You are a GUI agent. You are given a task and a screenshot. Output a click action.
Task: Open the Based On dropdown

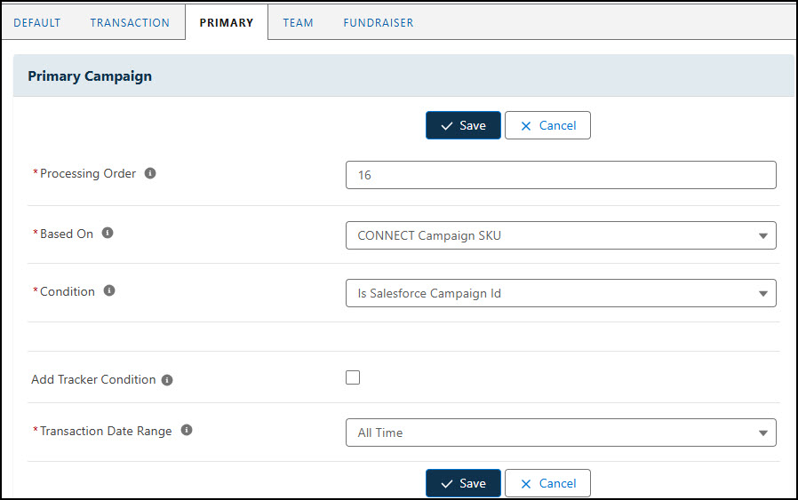click(x=561, y=235)
